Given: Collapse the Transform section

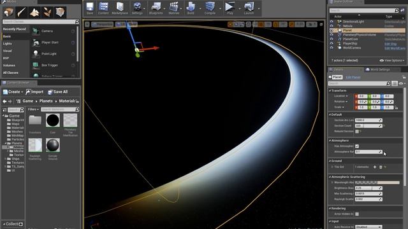Looking at the screenshot, I should click(x=330, y=90).
